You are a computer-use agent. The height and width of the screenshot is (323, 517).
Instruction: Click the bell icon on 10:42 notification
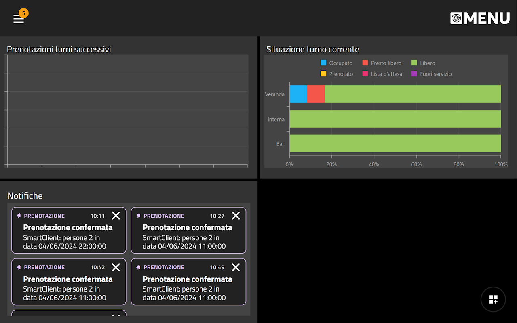click(19, 267)
